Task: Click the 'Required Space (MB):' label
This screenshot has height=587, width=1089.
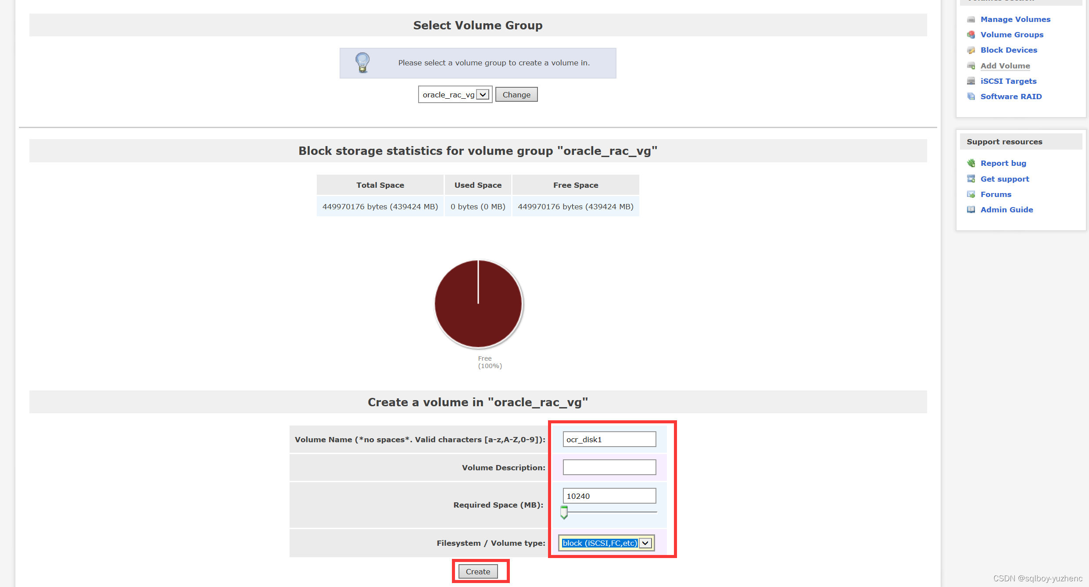Action: coord(498,505)
